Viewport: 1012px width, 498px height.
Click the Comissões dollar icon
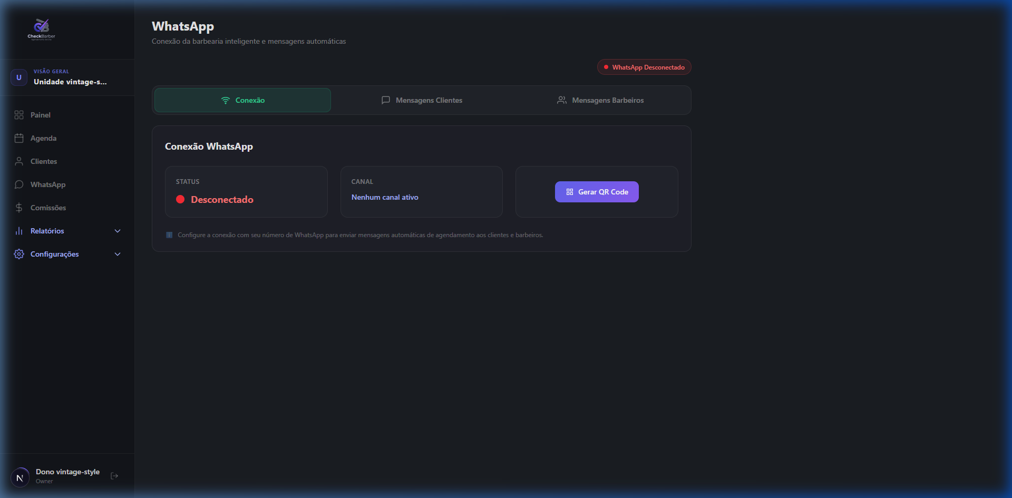[19, 208]
